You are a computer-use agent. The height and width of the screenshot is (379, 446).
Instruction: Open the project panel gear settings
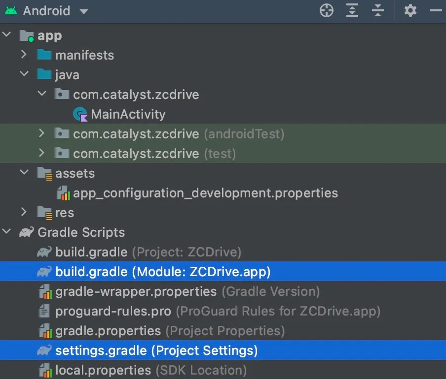pos(410,11)
